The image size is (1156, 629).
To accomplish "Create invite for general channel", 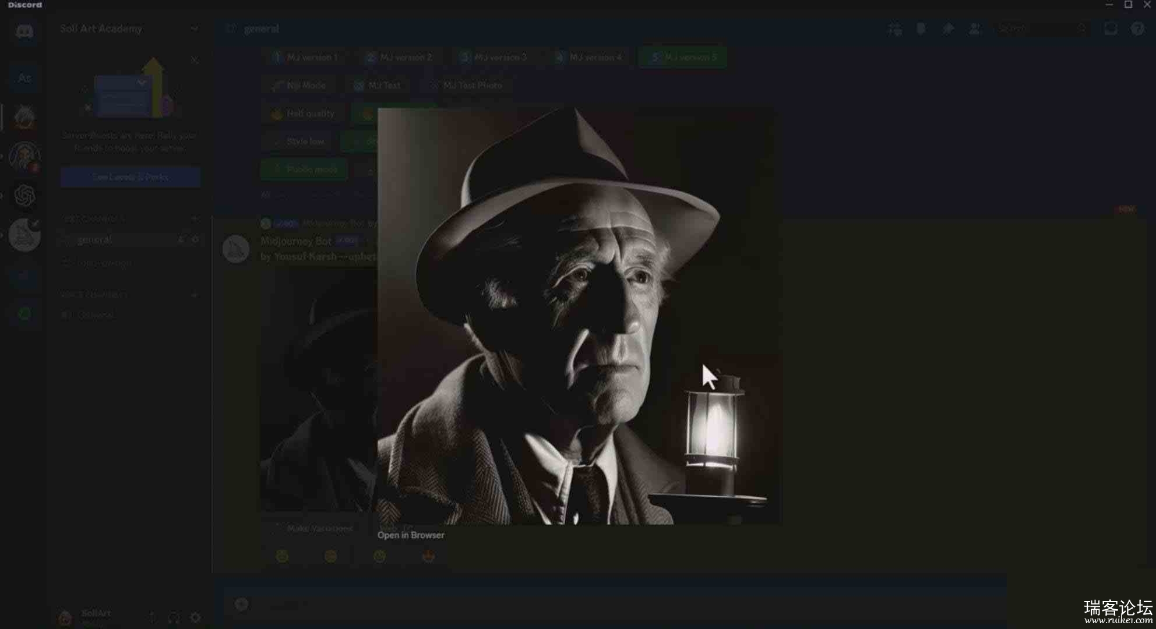I will pos(181,239).
